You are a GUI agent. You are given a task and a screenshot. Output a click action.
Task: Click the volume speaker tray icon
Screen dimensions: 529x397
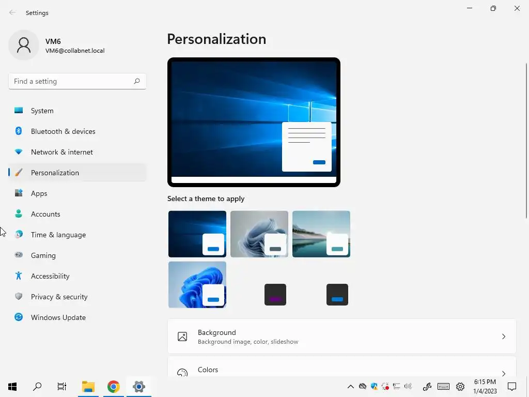(x=408, y=386)
